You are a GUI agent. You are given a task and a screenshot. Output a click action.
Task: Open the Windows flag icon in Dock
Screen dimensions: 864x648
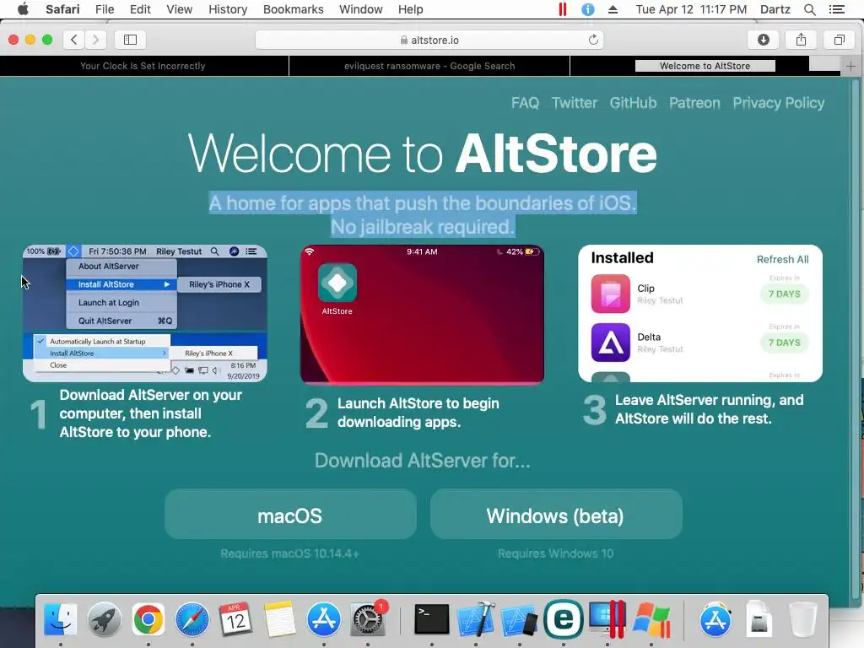click(651, 619)
